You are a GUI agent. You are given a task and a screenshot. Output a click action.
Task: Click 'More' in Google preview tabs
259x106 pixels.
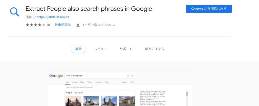(x=107, y=82)
